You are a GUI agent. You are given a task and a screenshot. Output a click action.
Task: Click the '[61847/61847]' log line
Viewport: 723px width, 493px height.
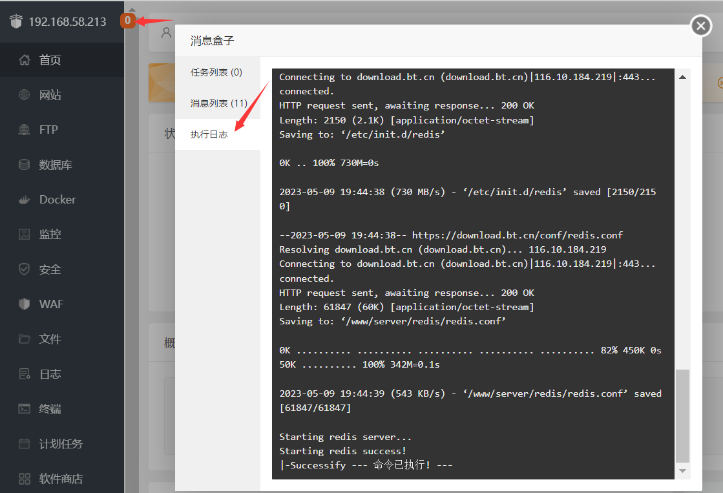click(315, 408)
